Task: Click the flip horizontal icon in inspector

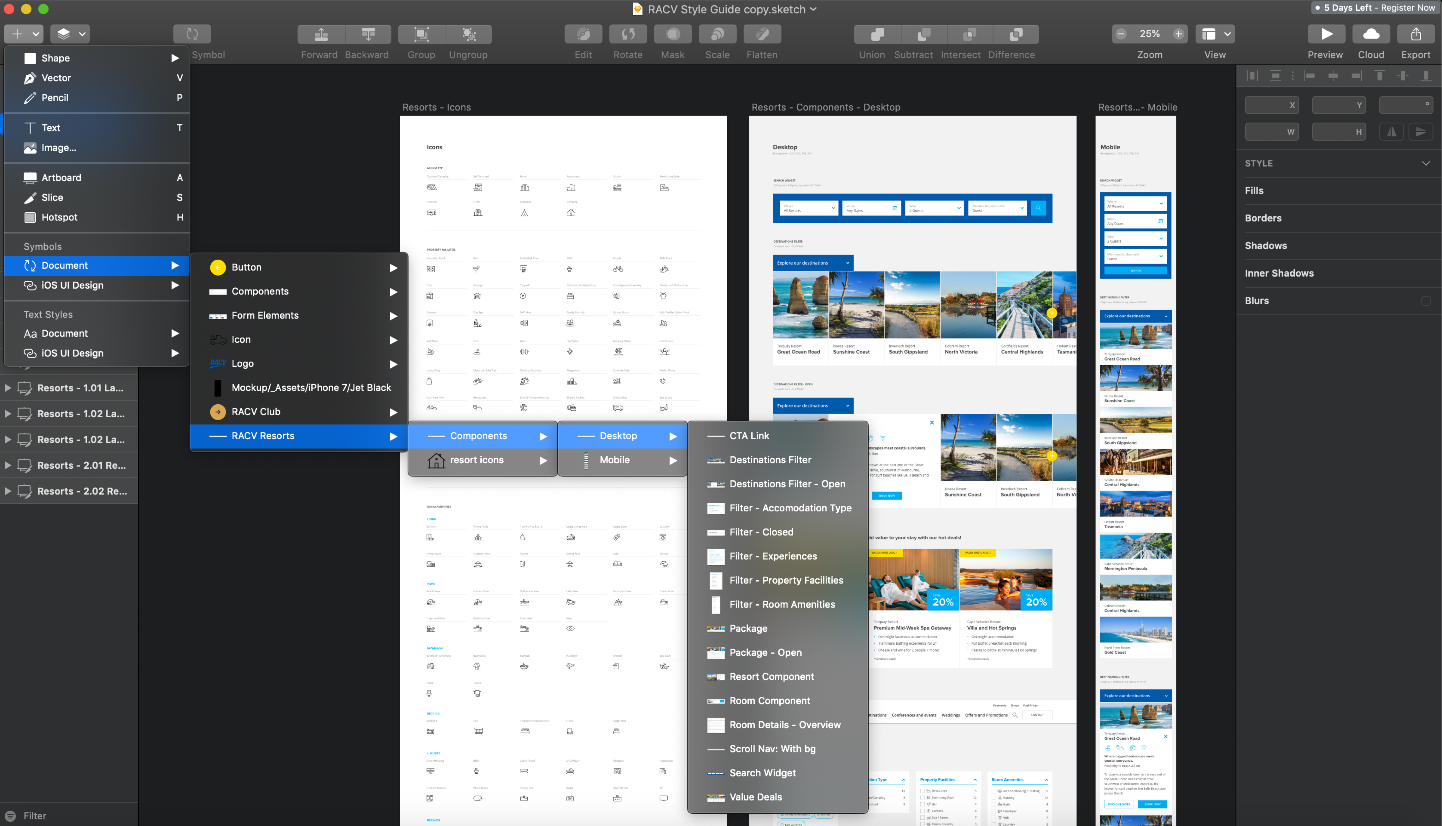Action: point(1392,132)
